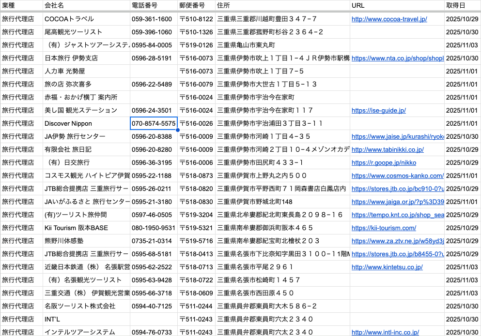The width and height of the screenshot is (481, 336).
Task: Select the address 三重県名張市松崎町１４５７
Action: coord(282,280)
